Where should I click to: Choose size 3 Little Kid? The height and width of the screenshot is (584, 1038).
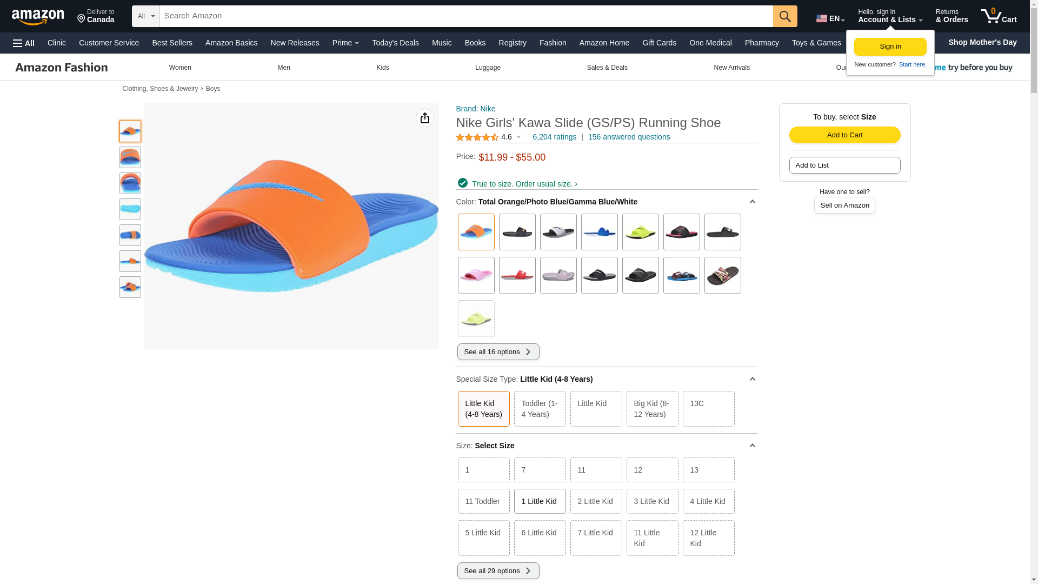coord(651,501)
